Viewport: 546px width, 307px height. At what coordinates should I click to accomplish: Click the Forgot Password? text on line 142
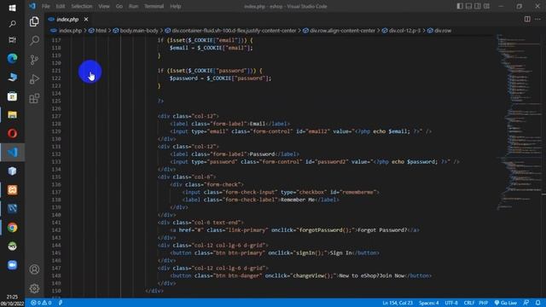tap(382, 230)
